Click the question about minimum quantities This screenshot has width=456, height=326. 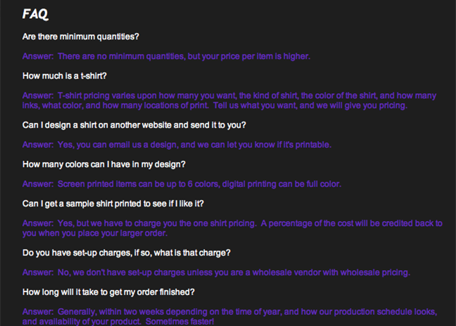[80, 37]
